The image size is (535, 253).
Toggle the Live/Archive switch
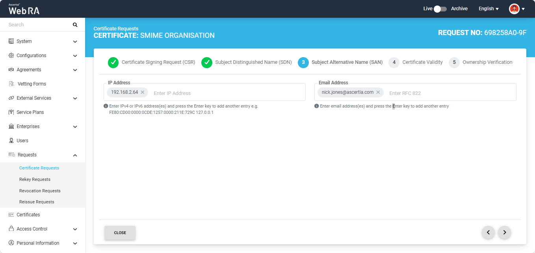pyautogui.click(x=440, y=9)
